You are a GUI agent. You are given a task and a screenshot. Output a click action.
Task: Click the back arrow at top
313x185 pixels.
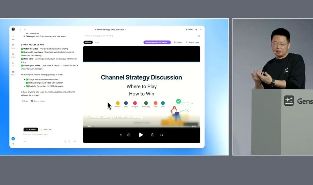click(20, 30)
